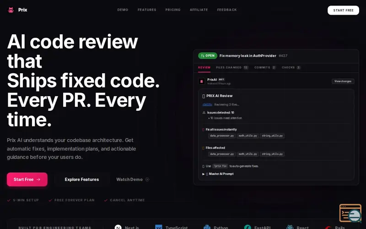Click the Watch Demo link
Image resolution: width=366 pixels, height=229 pixels.
[129, 180]
